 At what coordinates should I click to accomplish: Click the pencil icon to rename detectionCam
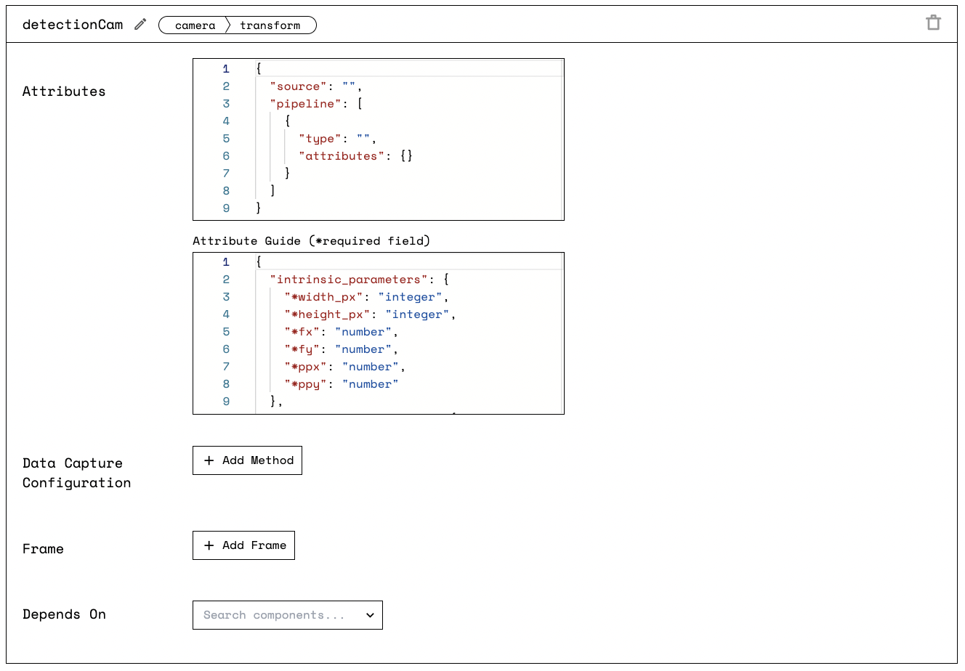[140, 24]
